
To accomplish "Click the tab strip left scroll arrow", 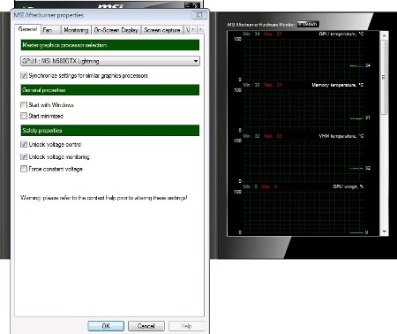I will (193, 29).
